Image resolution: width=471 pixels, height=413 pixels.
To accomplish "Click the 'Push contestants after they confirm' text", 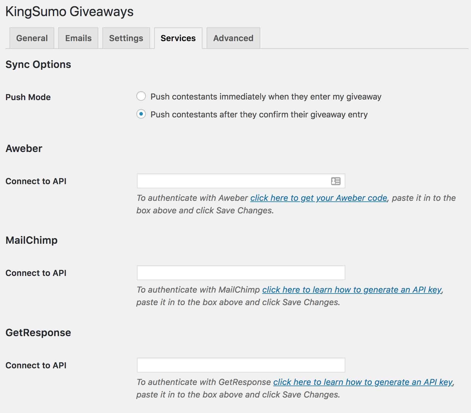I will tap(259, 114).
